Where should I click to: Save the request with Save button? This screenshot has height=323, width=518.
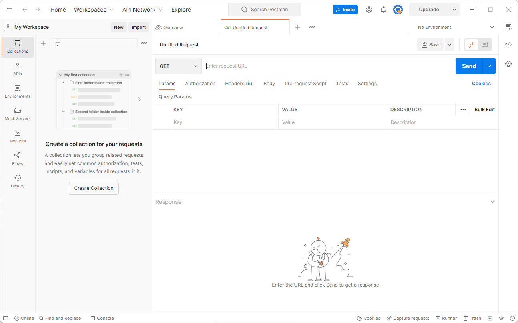click(x=431, y=45)
